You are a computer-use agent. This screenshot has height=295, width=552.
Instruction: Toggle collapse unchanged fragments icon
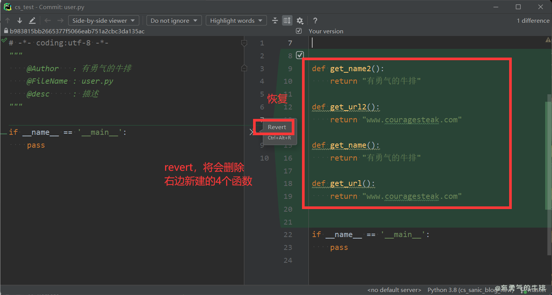click(x=275, y=20)
